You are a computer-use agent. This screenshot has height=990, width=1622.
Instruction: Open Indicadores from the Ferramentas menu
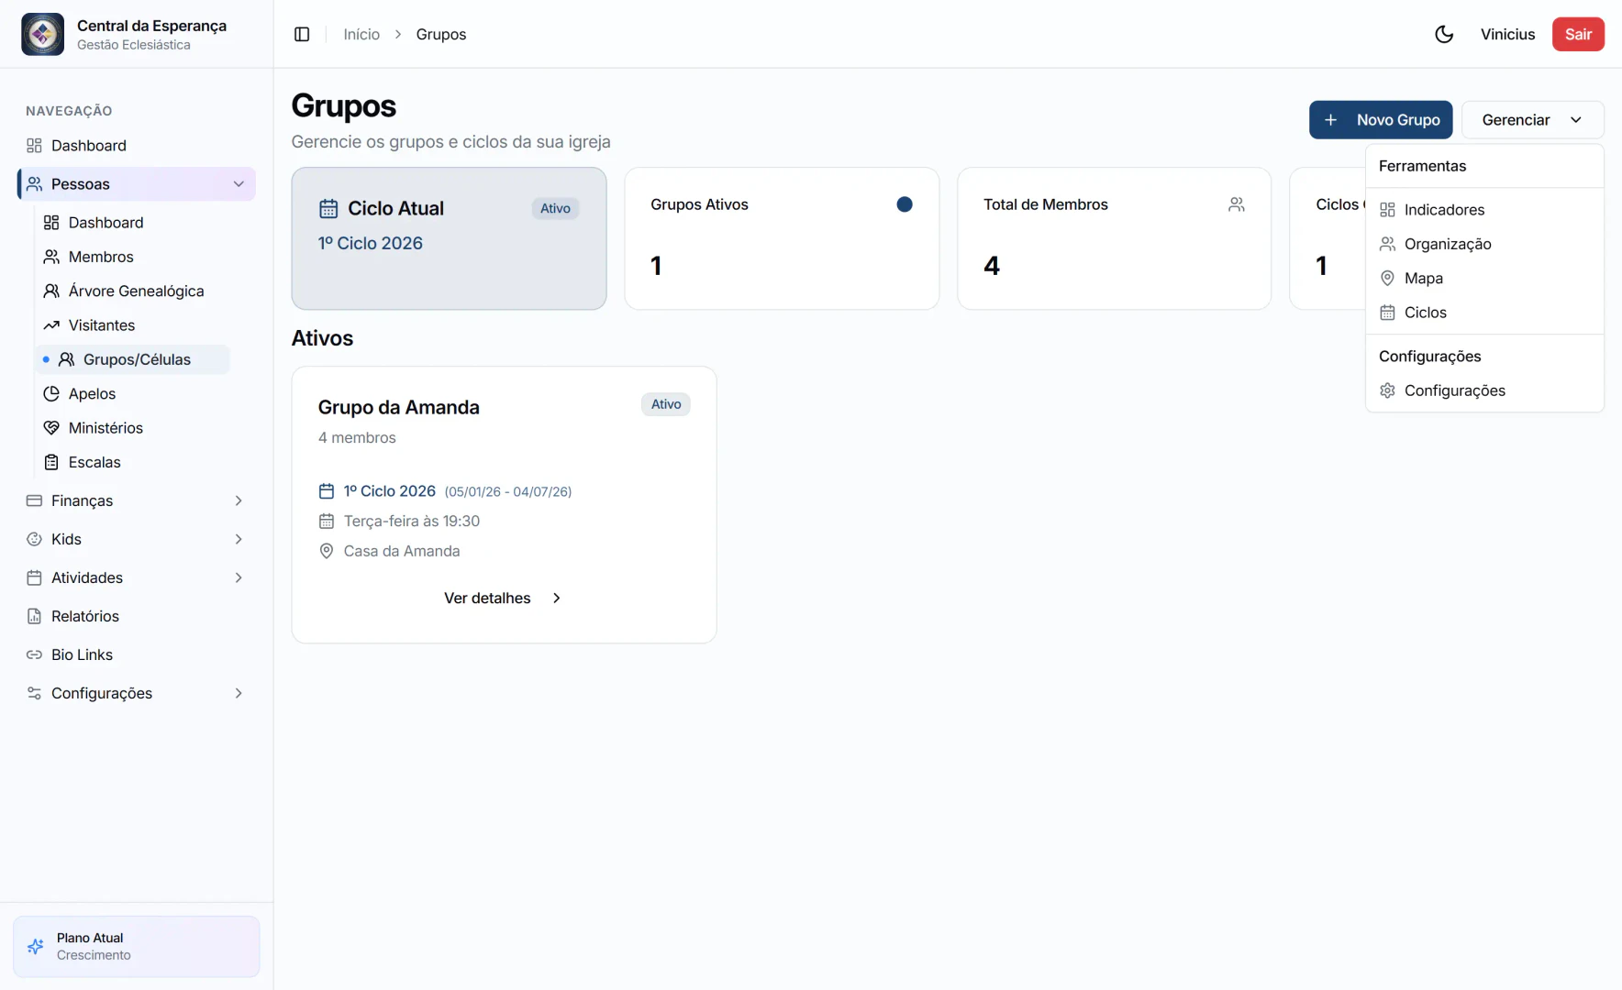[x=1445, y=209]
